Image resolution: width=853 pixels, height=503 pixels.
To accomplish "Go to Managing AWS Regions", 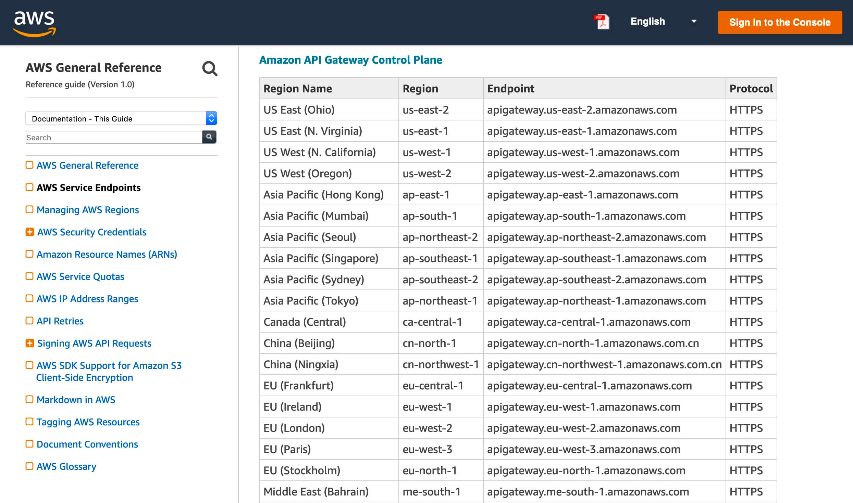I will click(x=88, y=210).
